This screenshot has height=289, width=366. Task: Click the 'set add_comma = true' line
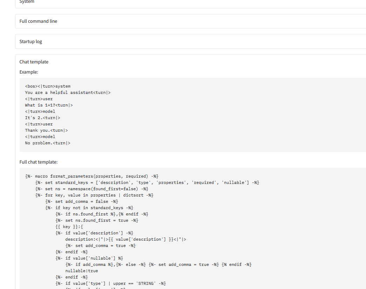click(101, 246)
